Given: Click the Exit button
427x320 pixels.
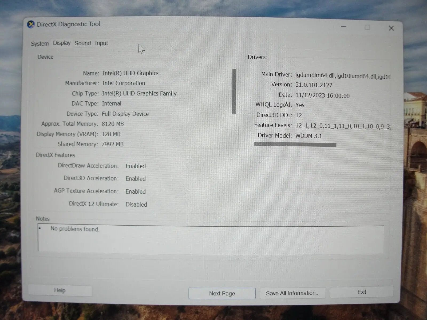Looking at the screenshot, I should point(362,292).
